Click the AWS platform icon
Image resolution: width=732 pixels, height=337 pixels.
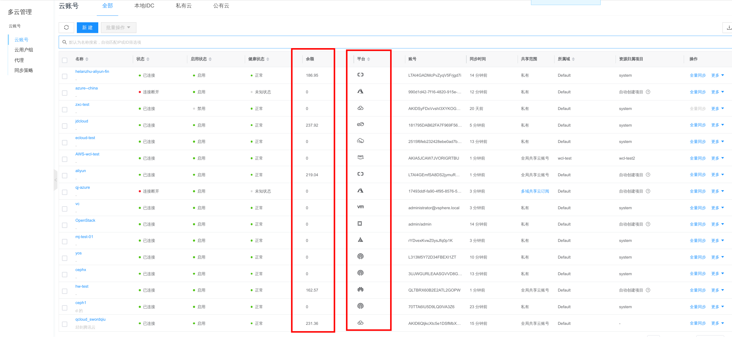coord(360,157)
